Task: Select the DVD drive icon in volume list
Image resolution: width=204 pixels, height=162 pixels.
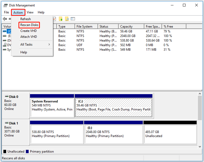Action: click(5, 45)
